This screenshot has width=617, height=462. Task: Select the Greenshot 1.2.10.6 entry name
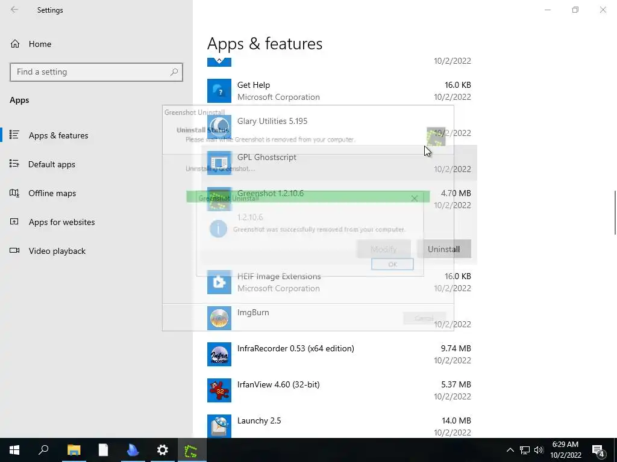(271, 193)
